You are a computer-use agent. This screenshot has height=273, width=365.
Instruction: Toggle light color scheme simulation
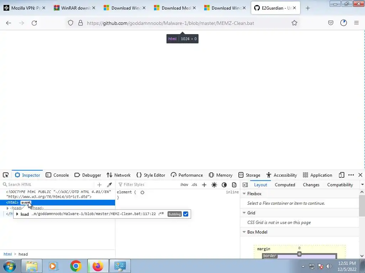click(214, 185)
